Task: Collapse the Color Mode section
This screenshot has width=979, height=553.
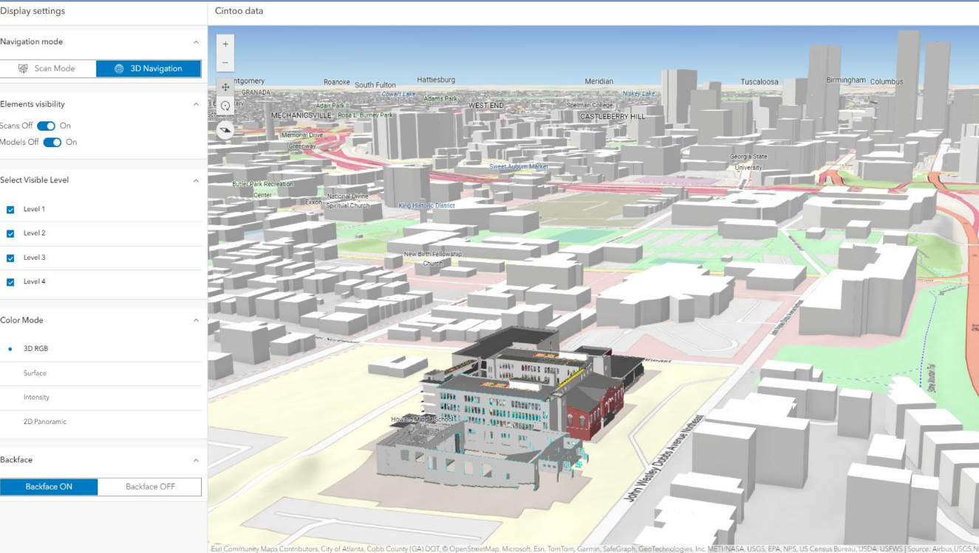Action: 196,320
